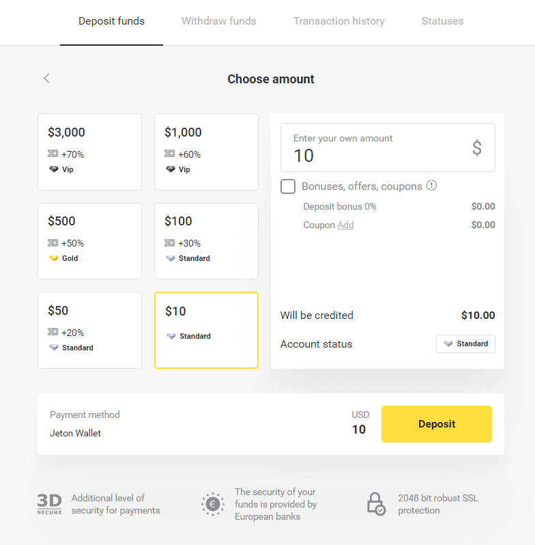Click the gold diamond status icon
The image size is (535, 545).
[x=53, y=258]
